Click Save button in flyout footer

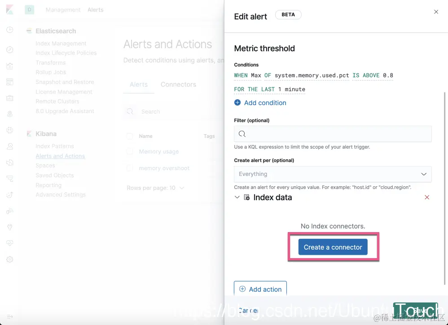[415, 311]
